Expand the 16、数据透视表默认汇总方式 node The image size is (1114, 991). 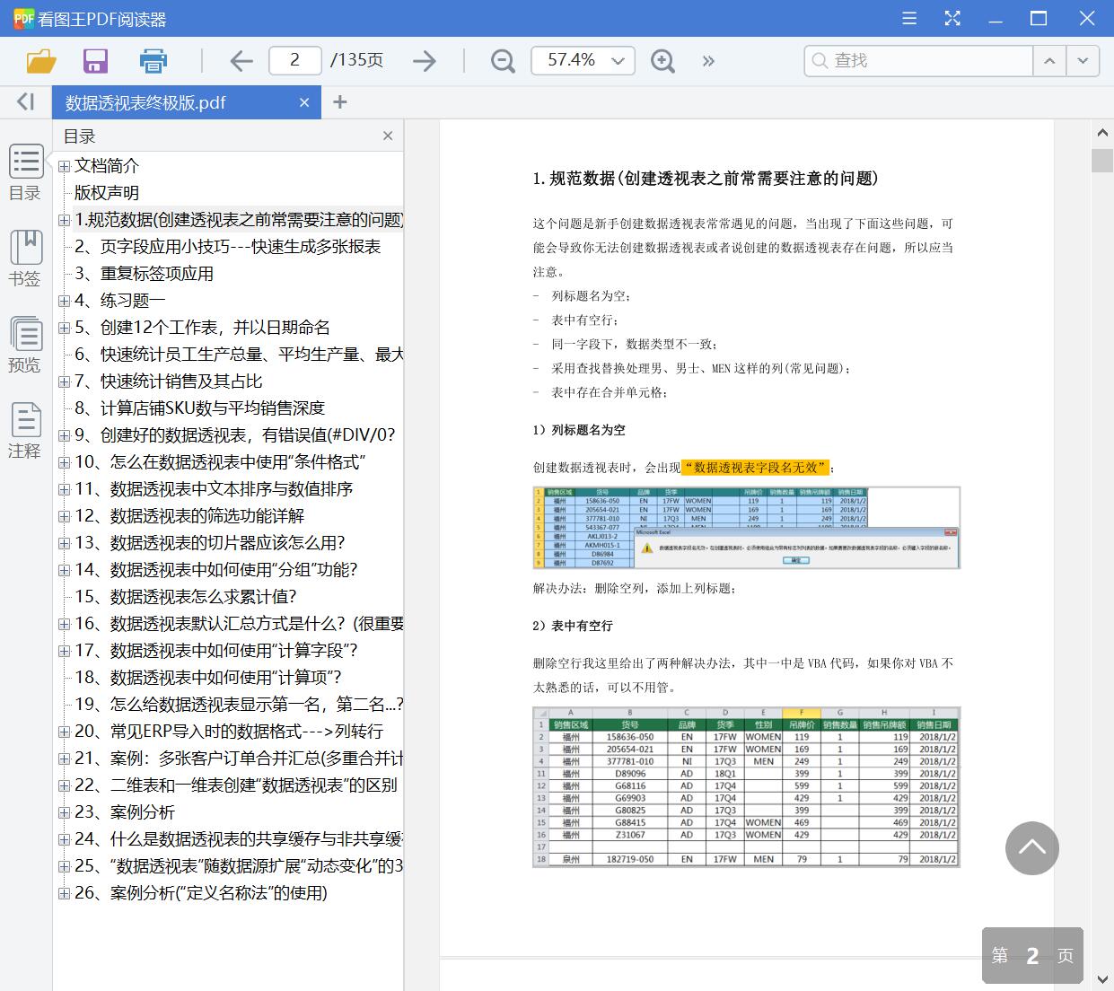coord(64,624)
